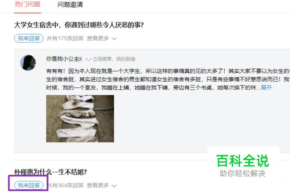Open the username 你是我小公主ii profile
Image resolution: width=290 pixels, height=192 pixels.
pos(64,59)
